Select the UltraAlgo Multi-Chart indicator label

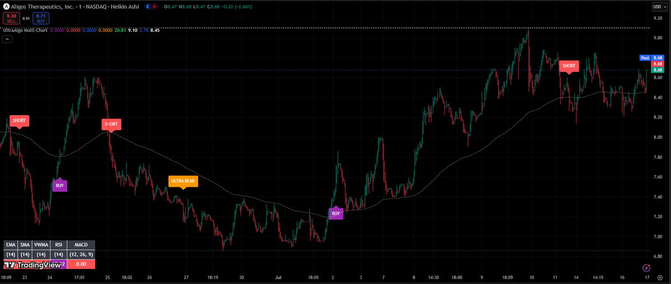25,30
